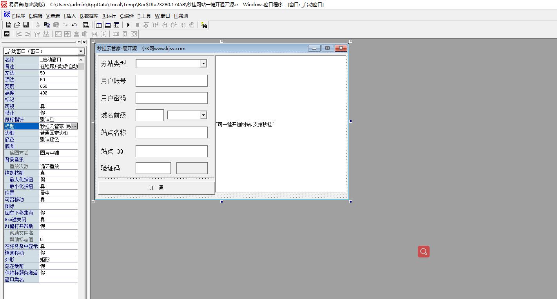Viewport: 557px width, 299px height.
Task: Open the C.编译 menu
Action: [x=127, y=16]
